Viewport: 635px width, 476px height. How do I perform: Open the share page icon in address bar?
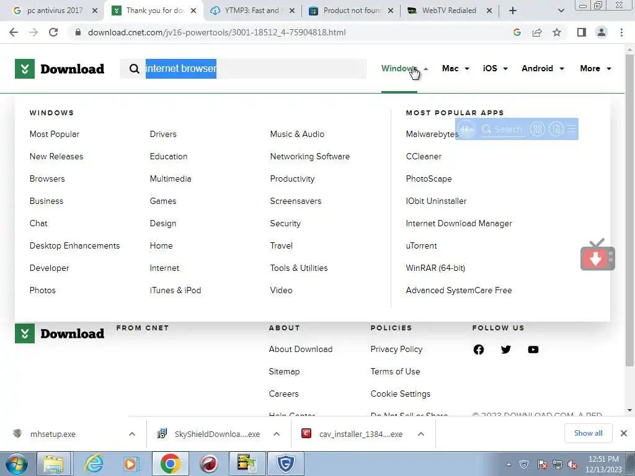pos(537,32)
